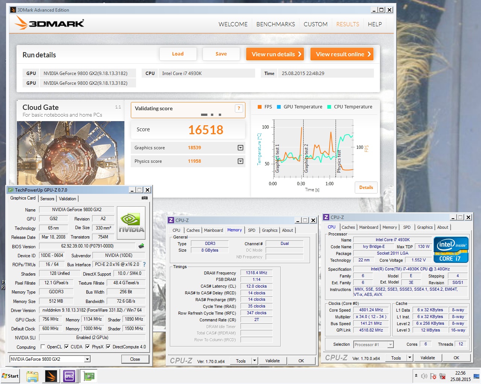Open the WELCOME tab in 3DMark
The image size is (481, 384).
(x=233, y=24)
